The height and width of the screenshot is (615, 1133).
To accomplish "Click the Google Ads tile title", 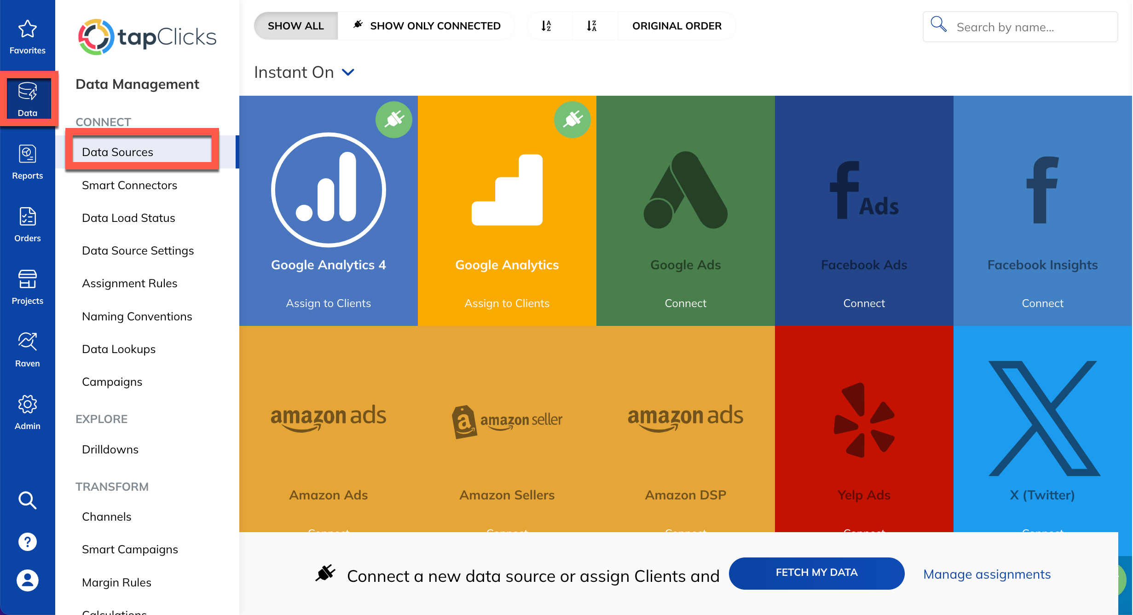I will tap(686, 265).
